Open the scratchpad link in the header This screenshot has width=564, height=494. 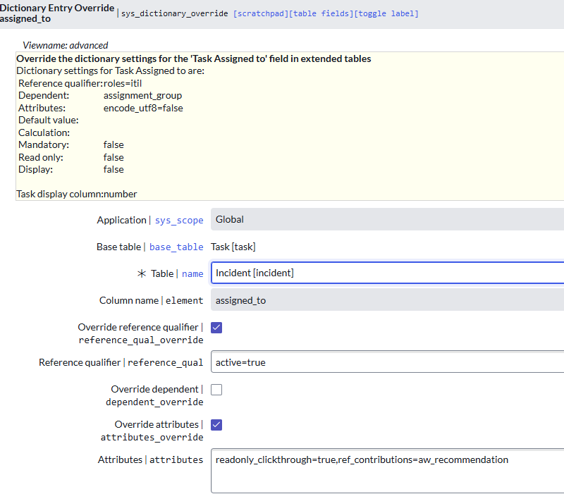coord(260,13)
